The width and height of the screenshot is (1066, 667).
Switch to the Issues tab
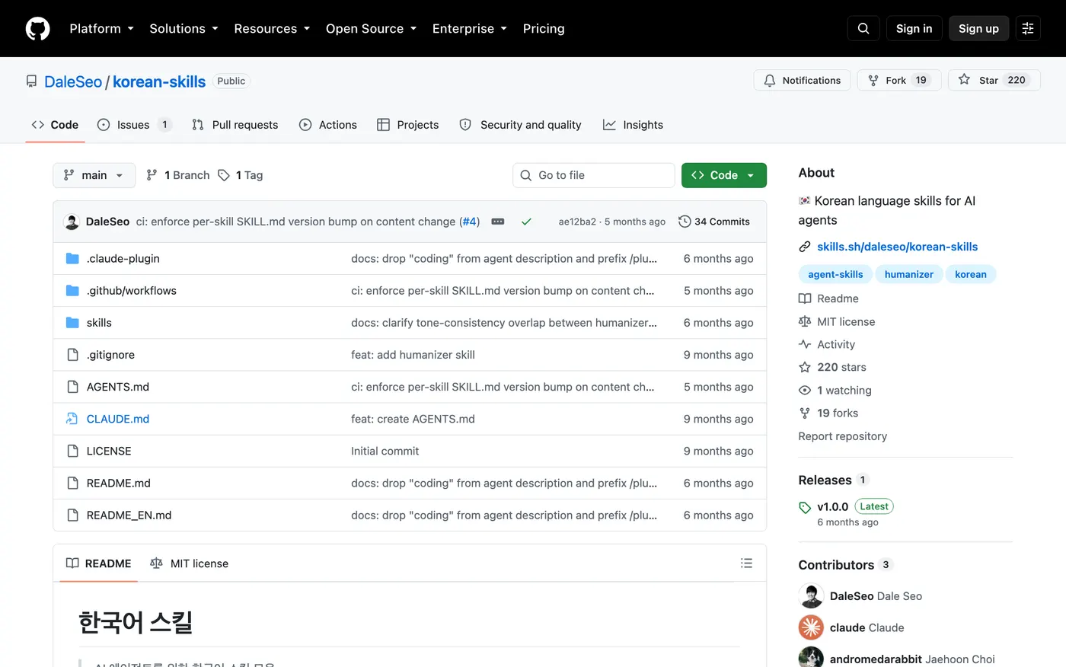[135, 125]
